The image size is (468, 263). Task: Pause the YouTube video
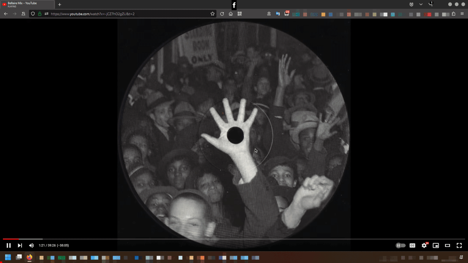click(8, 245)
